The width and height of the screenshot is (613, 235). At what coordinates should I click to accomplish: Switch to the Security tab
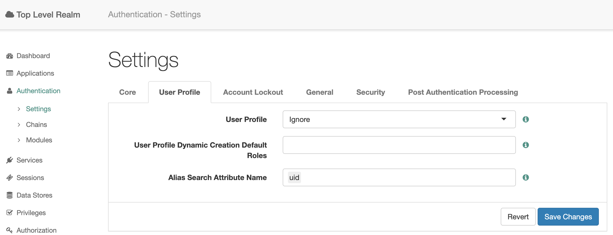(x=370, y=92)
